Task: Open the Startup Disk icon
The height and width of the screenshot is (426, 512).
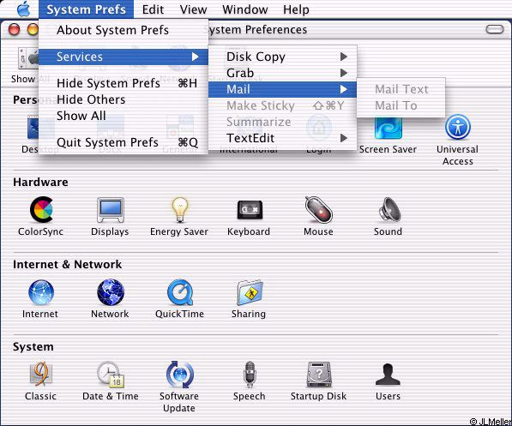Action: pyautogui.click(x=319, y=374)
